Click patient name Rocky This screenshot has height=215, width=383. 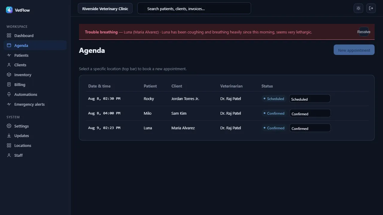(x=149, y=99)
